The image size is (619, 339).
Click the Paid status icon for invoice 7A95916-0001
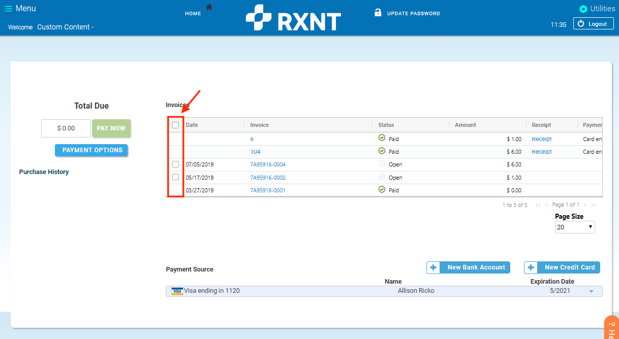pos(382,190)
